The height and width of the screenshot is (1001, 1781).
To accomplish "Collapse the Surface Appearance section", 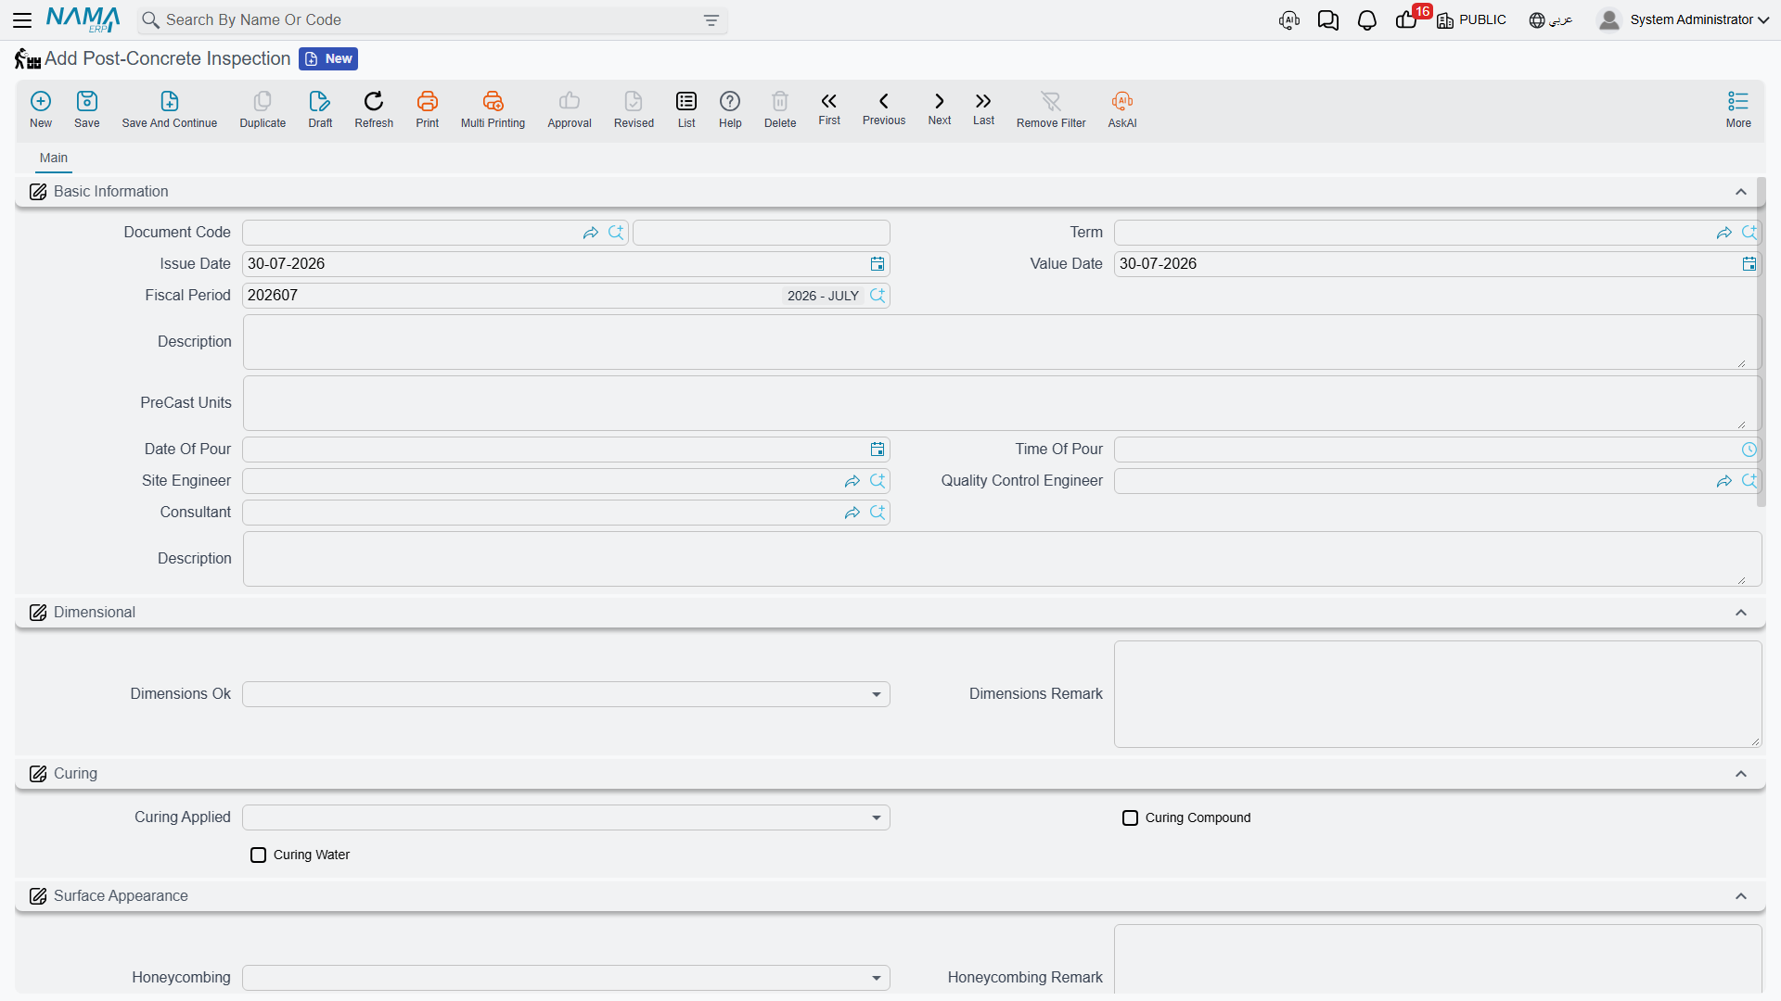I will [x=1741, y=896].
